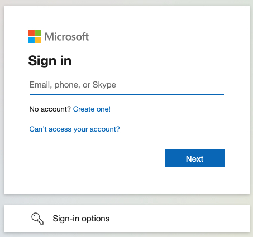
Task: Click the green square of the Microsoft logo
Action: [39, 33]
